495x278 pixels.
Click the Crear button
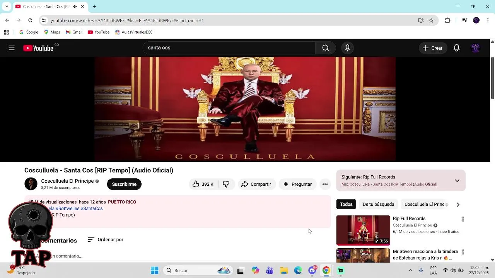coord(433,48)
